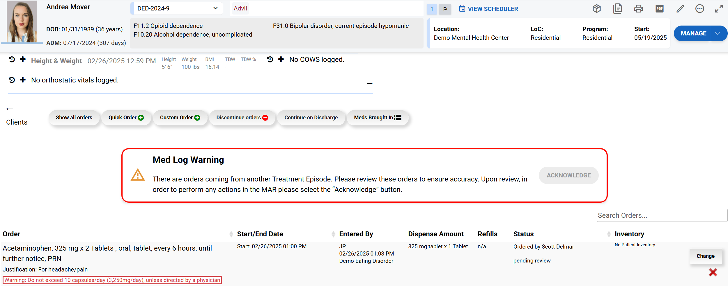
Task: Click the pencil edit icon
Action: coord(680,9)
